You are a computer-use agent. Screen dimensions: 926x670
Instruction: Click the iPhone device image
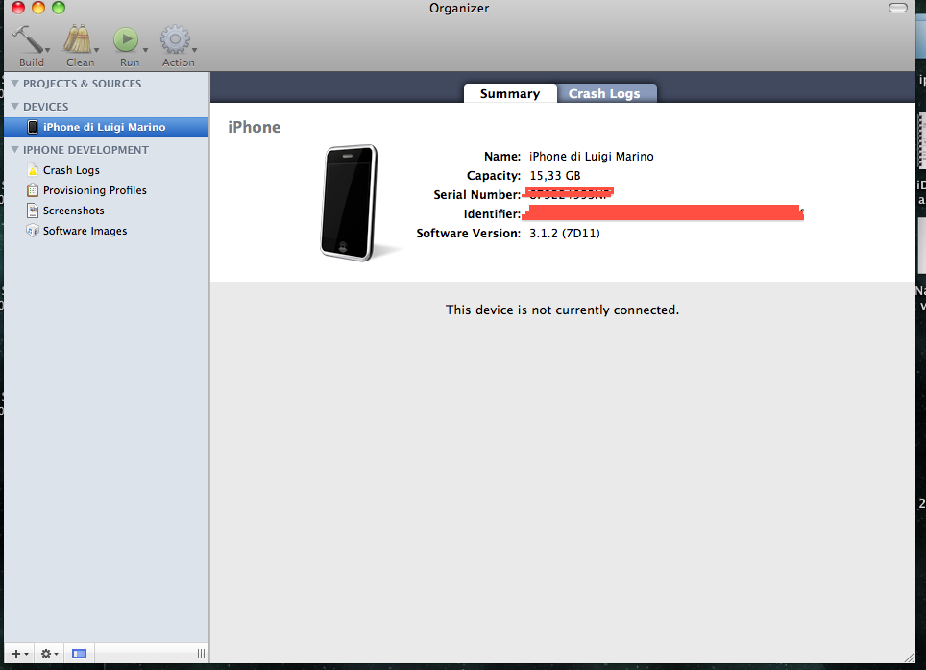(350, 203)
